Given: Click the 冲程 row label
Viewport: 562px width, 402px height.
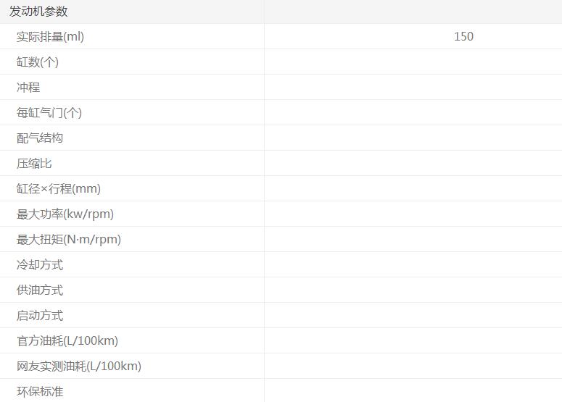Looking at the screenshot, I should click(28, 87).
